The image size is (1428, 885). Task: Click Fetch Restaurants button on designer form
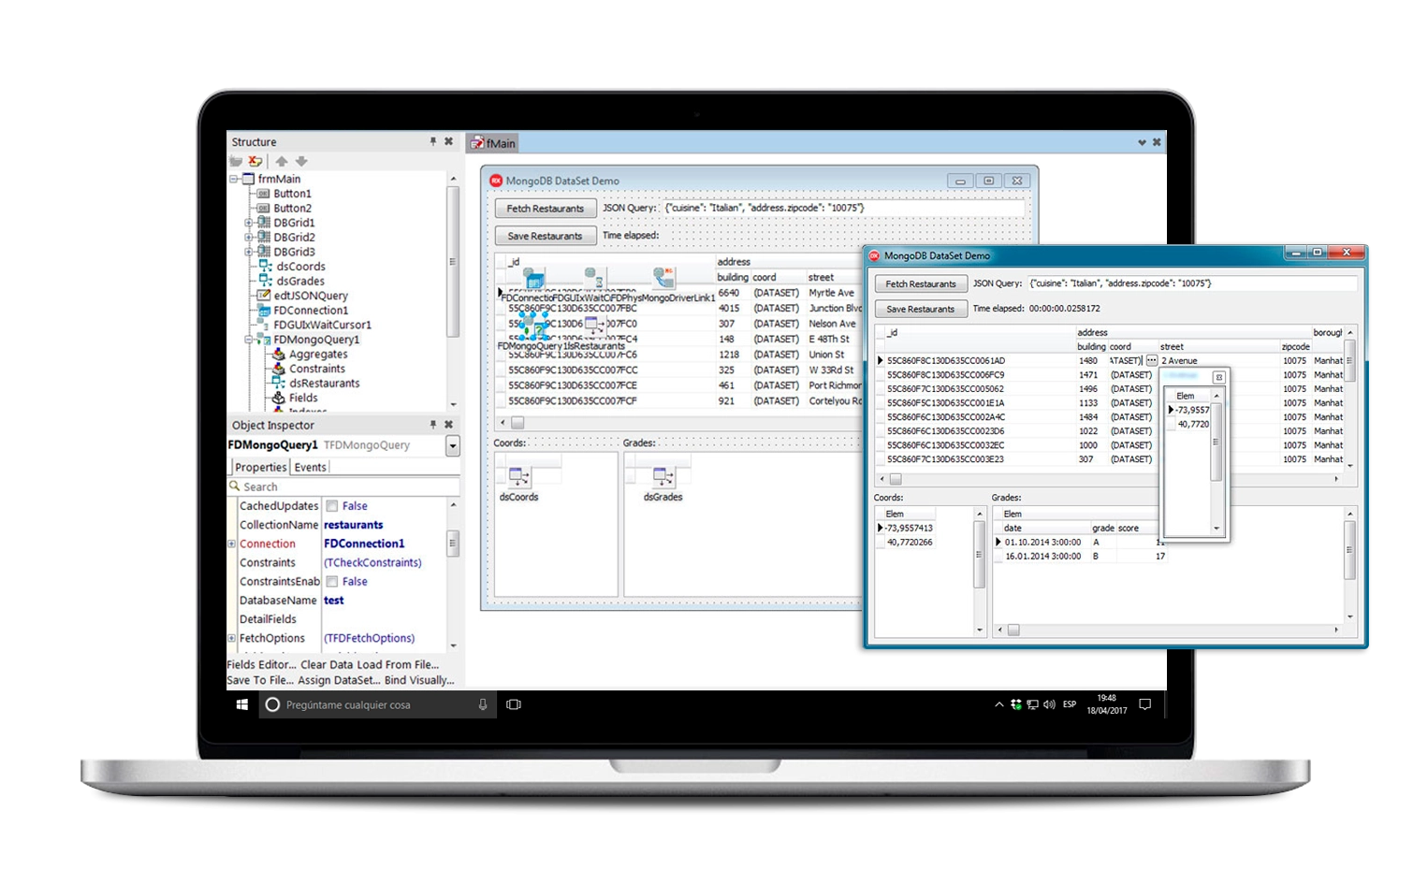545,209
